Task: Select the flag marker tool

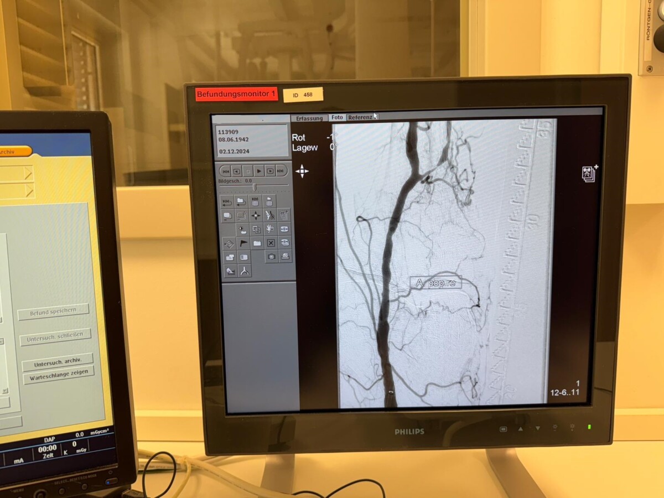Action: tap(243, 242)
